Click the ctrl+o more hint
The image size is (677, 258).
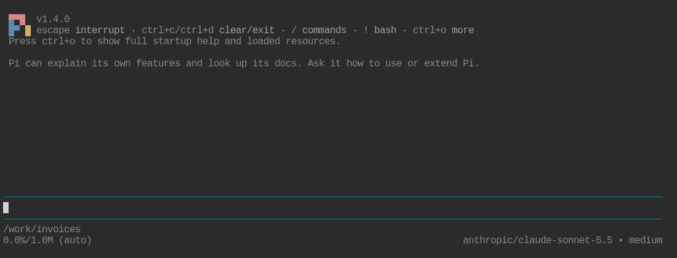coord(443,31)
